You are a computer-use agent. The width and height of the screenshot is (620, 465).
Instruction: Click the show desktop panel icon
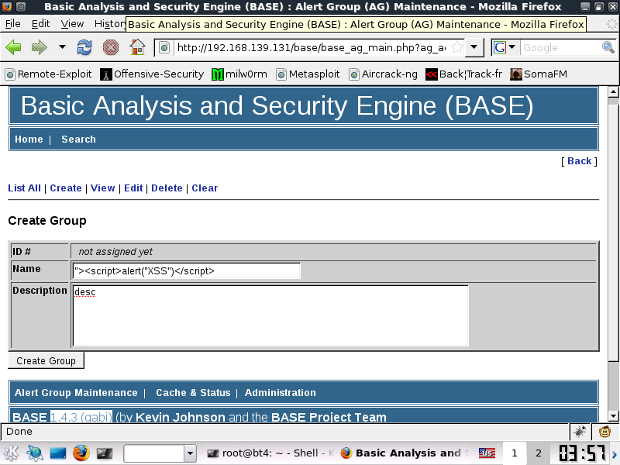coord(57,453)
